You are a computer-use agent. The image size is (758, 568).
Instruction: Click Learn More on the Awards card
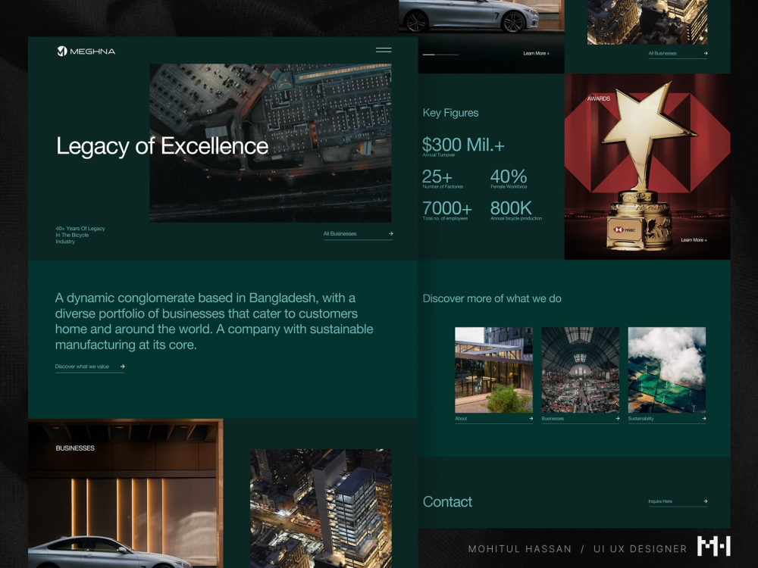(x=694, y=240)
